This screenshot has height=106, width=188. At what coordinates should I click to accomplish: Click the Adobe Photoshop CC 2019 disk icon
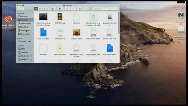point(181,30)
